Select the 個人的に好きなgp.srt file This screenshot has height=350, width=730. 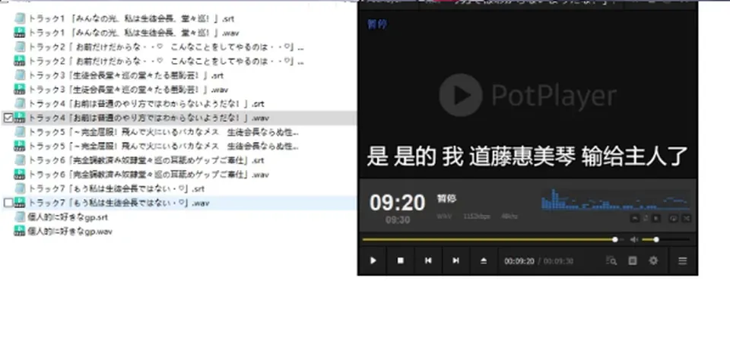click(x=68, y=217)
